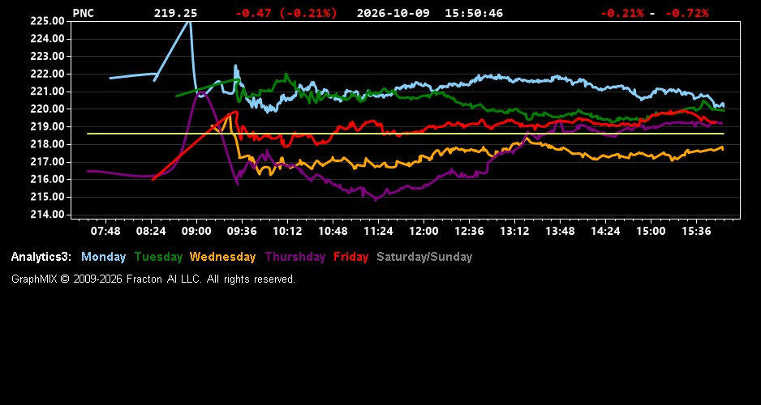Select the Tuesday legend label

158,257
